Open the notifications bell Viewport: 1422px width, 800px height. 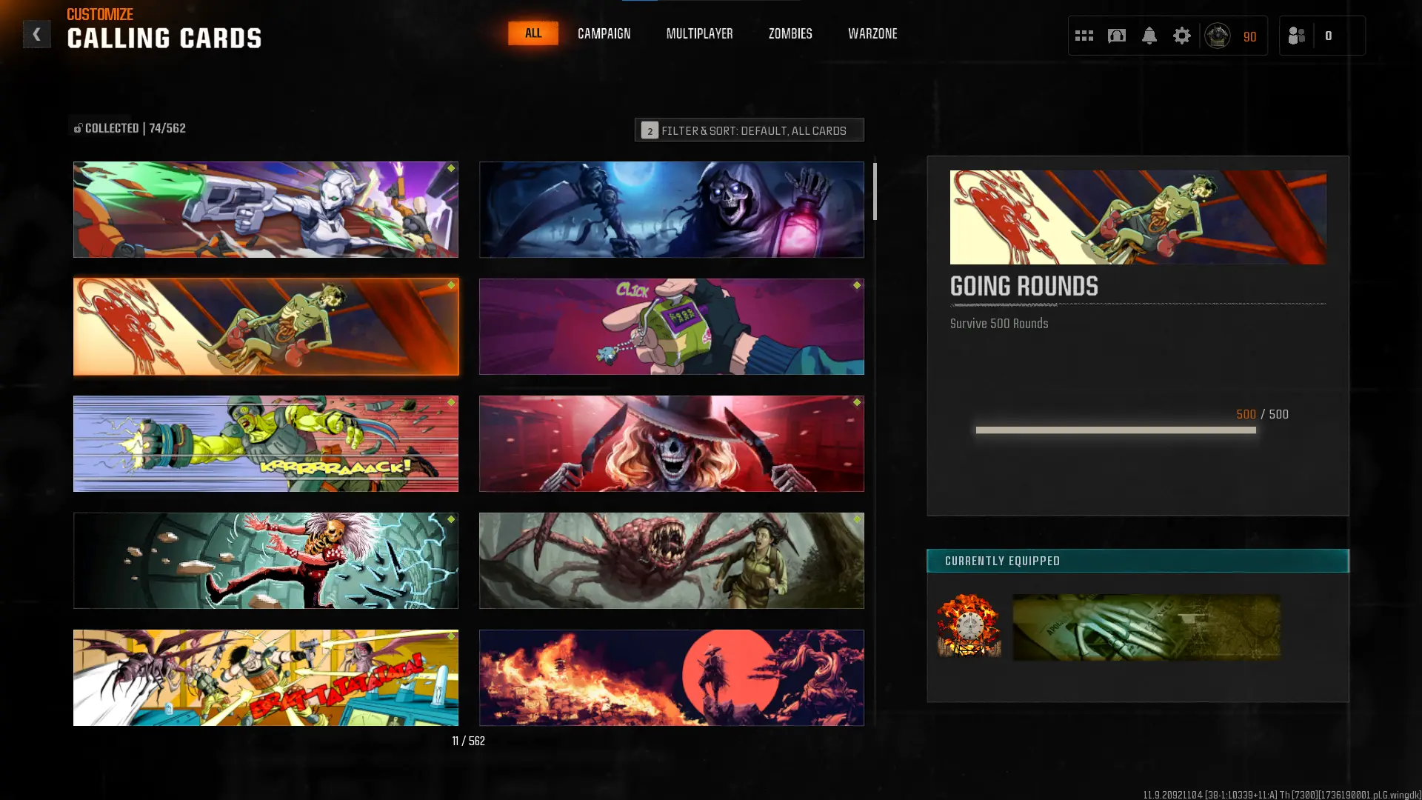pyautogui.click(x=1149, y=36)
